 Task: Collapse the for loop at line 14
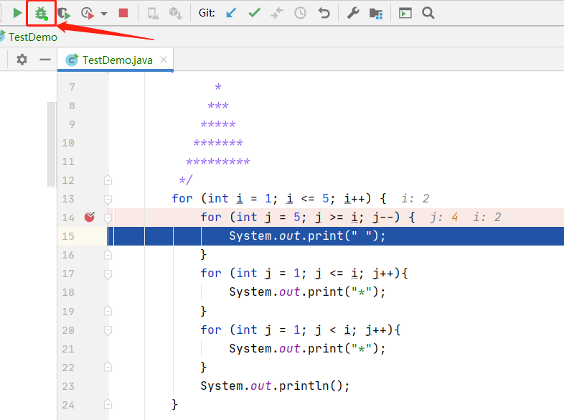tap(108, 218)
